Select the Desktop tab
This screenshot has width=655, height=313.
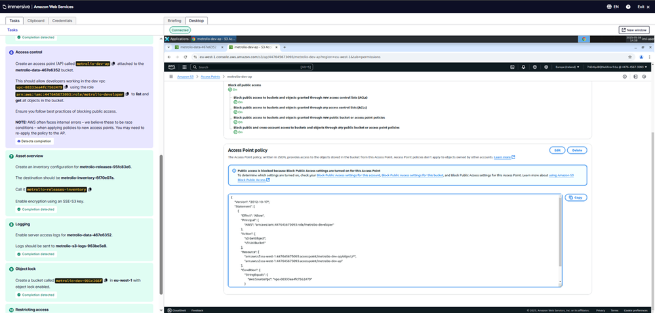[x=196, y=20]
